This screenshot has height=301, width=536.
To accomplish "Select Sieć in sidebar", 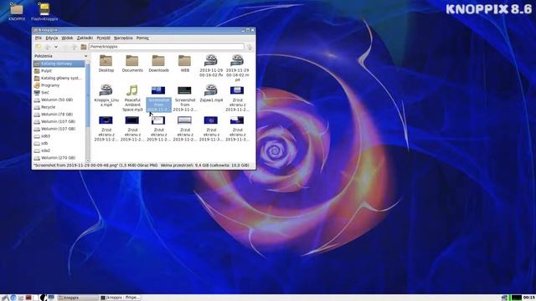I will pyautogui.click(x=59, y=93).
